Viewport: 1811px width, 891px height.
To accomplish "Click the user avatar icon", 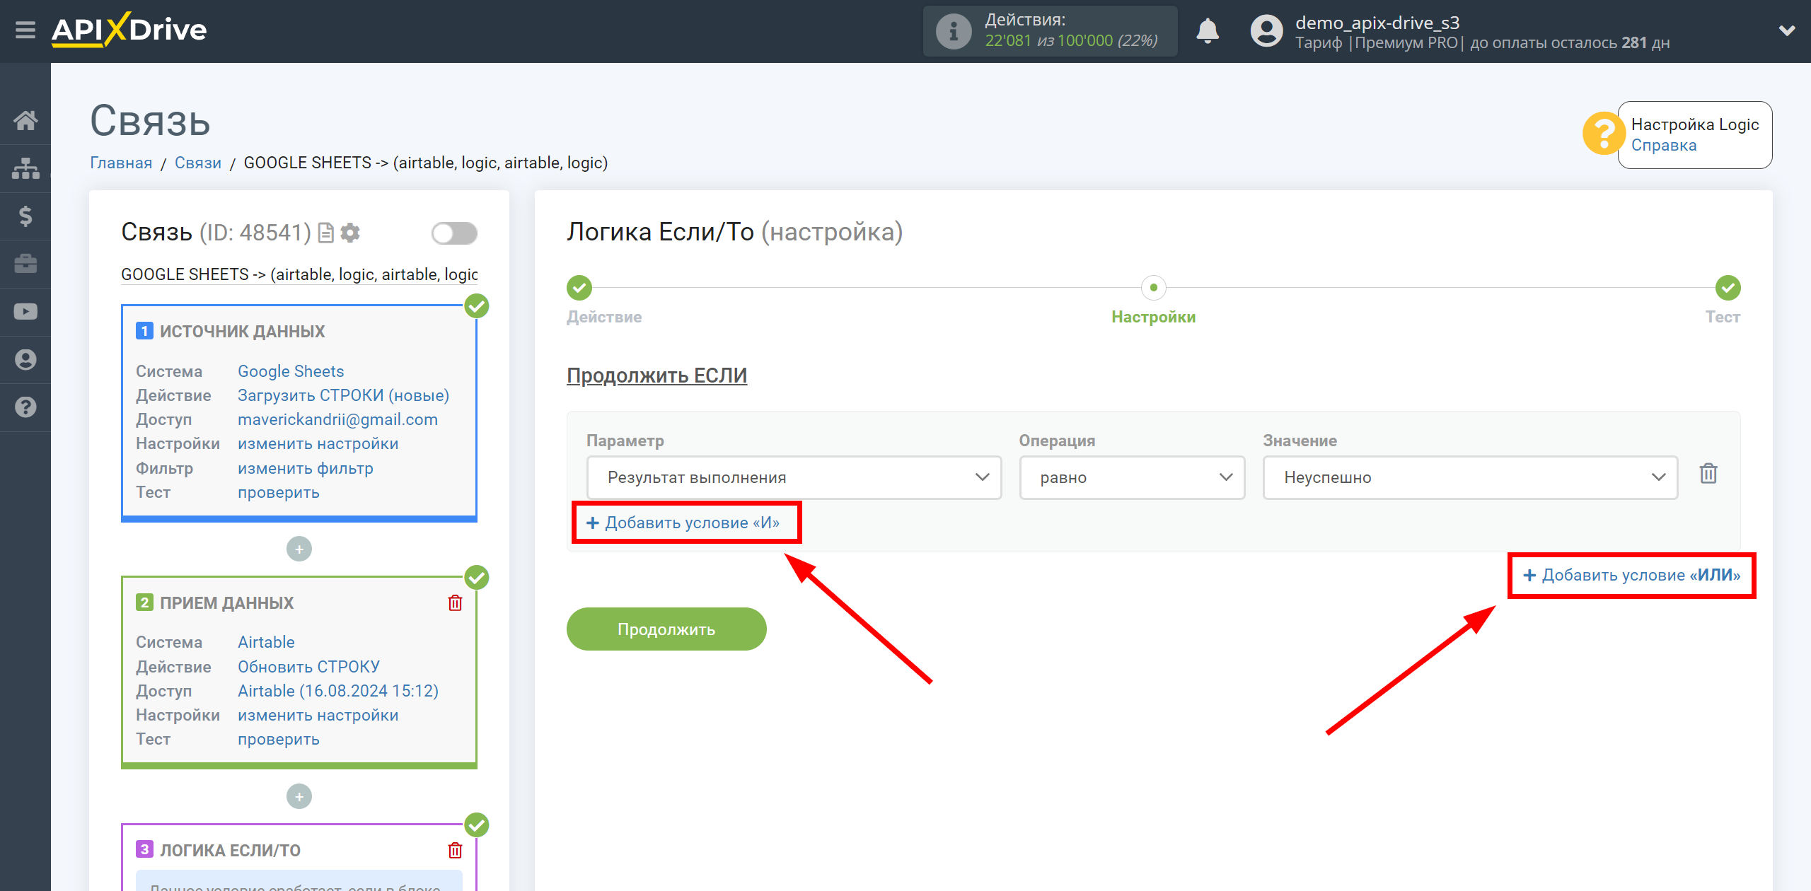I will (x=1266, y=31).
